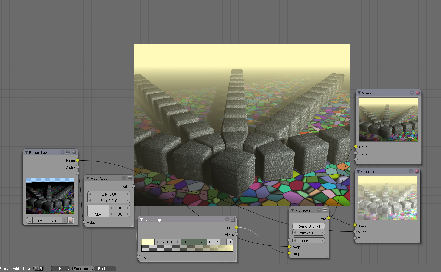Switch to material nodes with the sphere toggle
The width and height of the screenshot is (441, 272).
point(36,268)
